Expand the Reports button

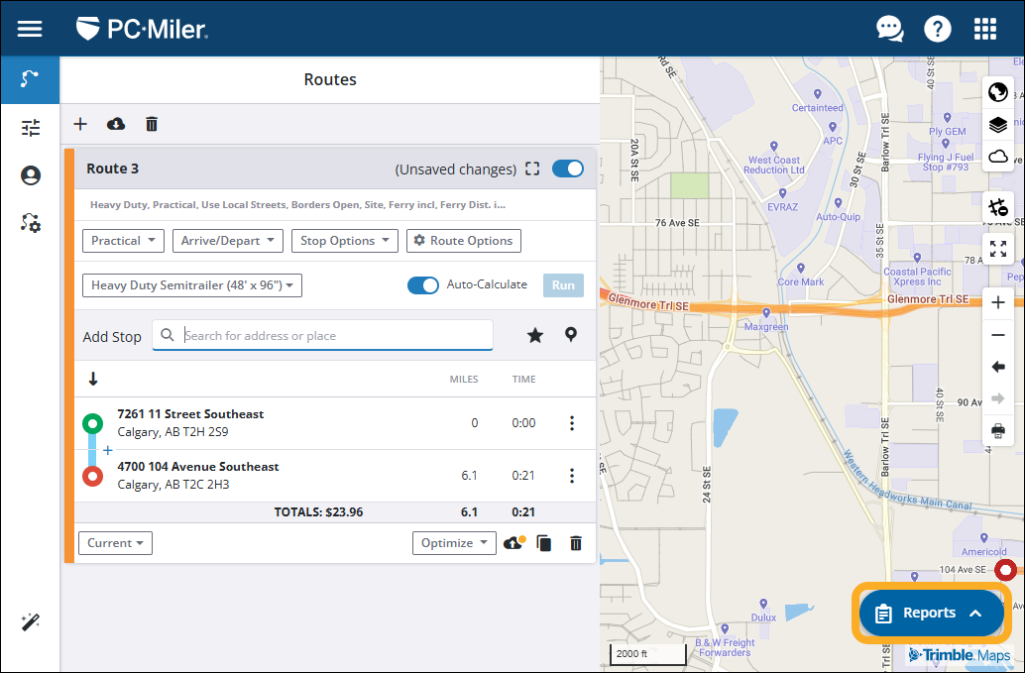[x=931, y=614]
